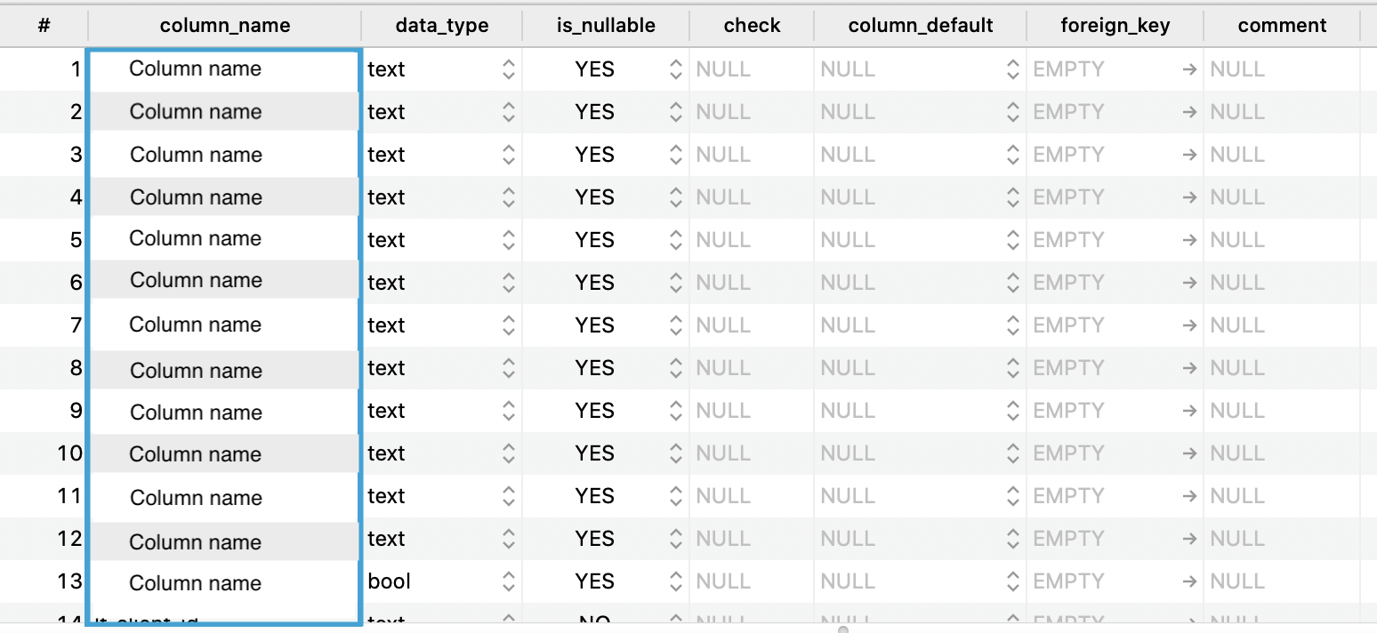Screen dimensions: 1377x633
Task: Change is_nullable dropdown in row 3
Action: [x=676, y=155]
